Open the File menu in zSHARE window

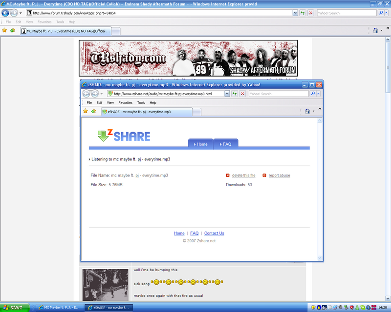coord(89,103)
